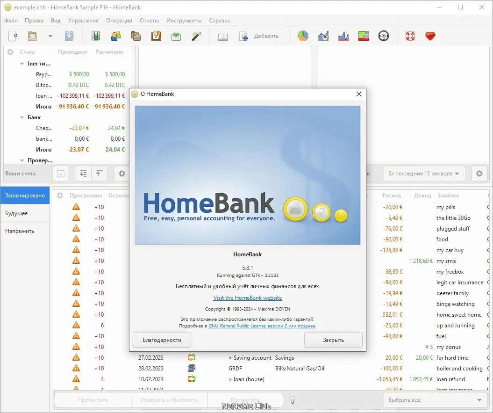Select the Запланировано tab
Screen dimensions: 493x413
coord(25,196)
